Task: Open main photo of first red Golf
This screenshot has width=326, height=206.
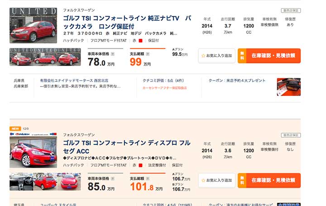Action: 33,25
